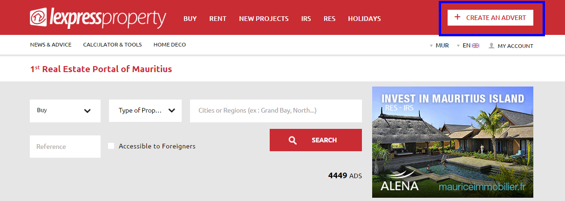Open the IRS menu item
The height and width of the screenshot is (201, 565).
coord(306,19)
